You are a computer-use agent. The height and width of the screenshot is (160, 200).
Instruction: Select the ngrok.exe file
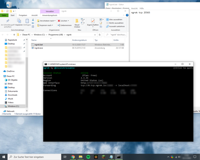tap(78, 48)
